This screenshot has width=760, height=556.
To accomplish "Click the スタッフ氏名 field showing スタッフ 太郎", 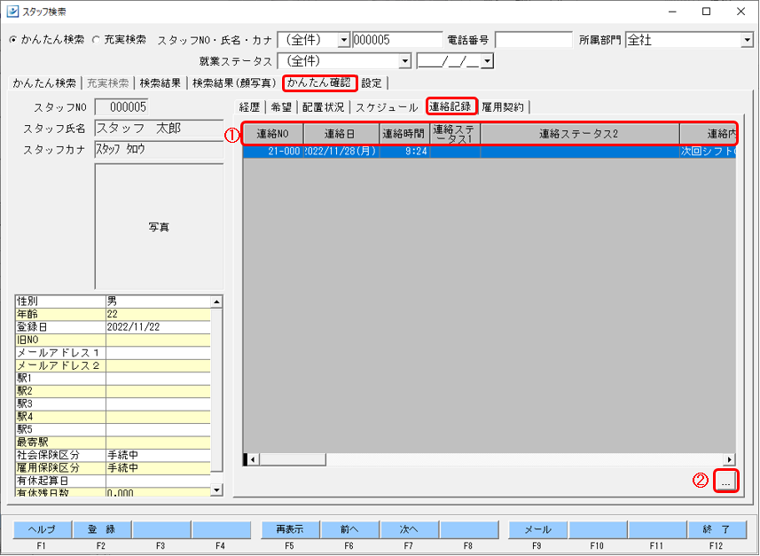I will tap(159, 129).
